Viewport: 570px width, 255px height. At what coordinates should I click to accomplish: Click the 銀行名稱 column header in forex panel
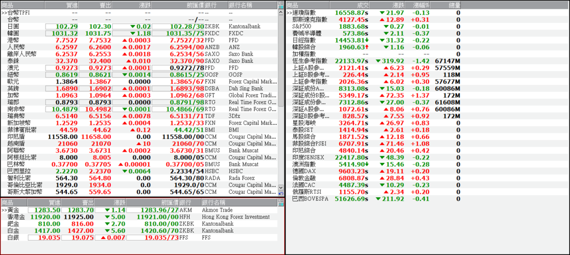tap(253, 5)
